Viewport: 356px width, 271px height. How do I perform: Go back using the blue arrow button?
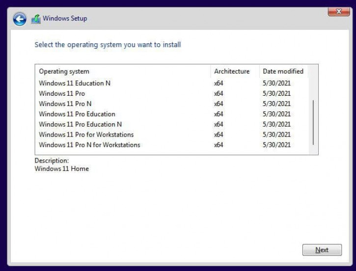[20, 19]
